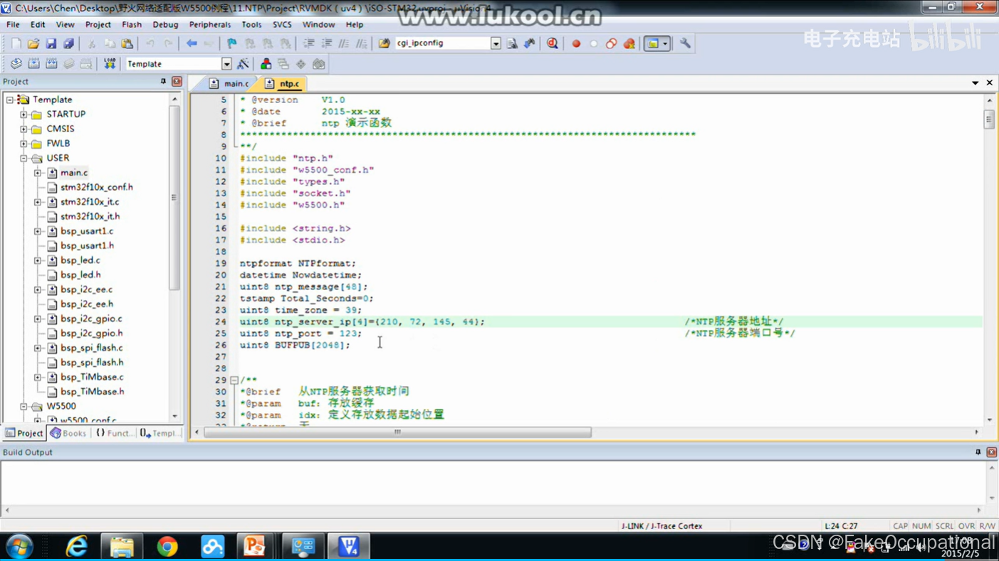Image resolution: width=999 pixels, height=561 pixels.
Task: Expand main.c dependencies in tree
Action: pyautogui.click(x=38, y=173)
